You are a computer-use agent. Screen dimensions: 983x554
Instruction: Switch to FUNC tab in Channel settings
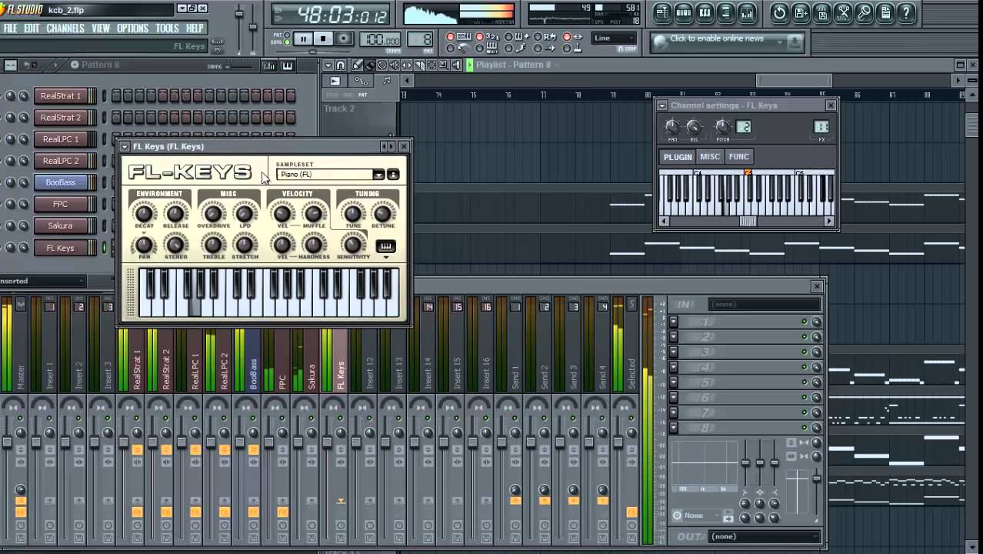(x=738, y=157)
